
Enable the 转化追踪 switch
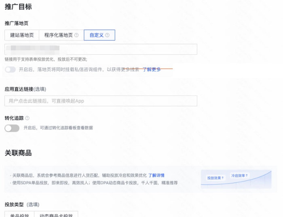tap(12, 128)
